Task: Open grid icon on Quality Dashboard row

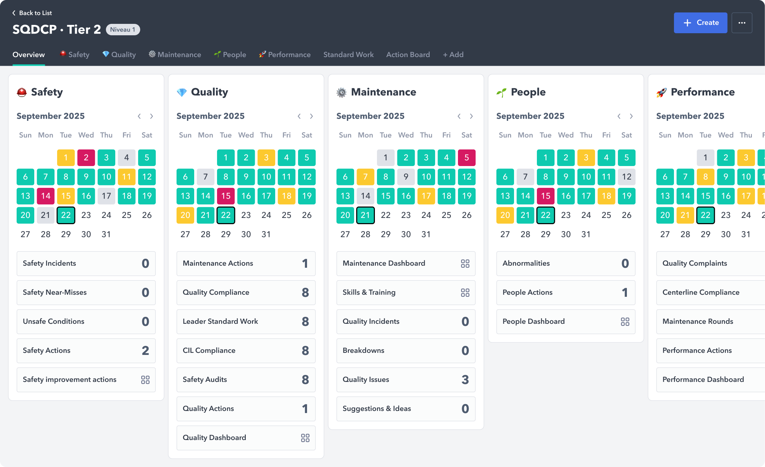Action: click(305, 438)
